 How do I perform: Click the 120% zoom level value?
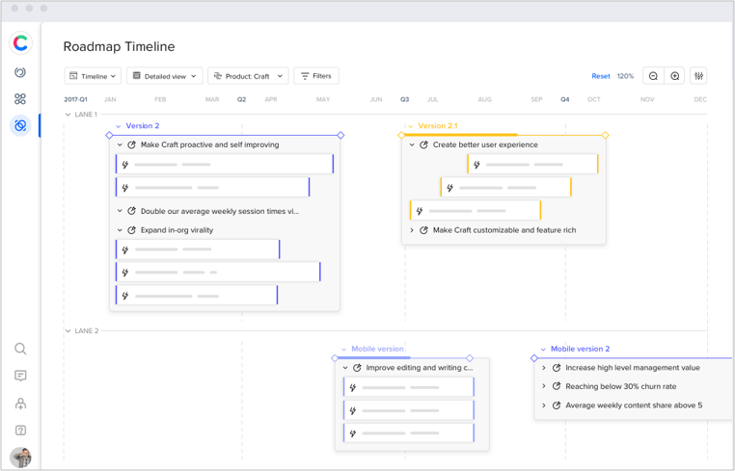pyautogui.click(x=625, y=76)
